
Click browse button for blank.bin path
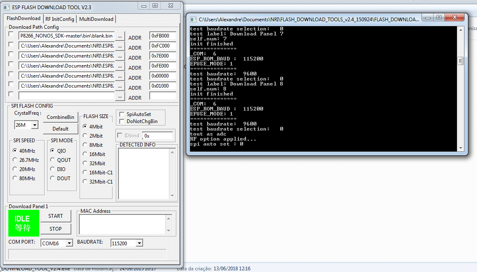120,36
